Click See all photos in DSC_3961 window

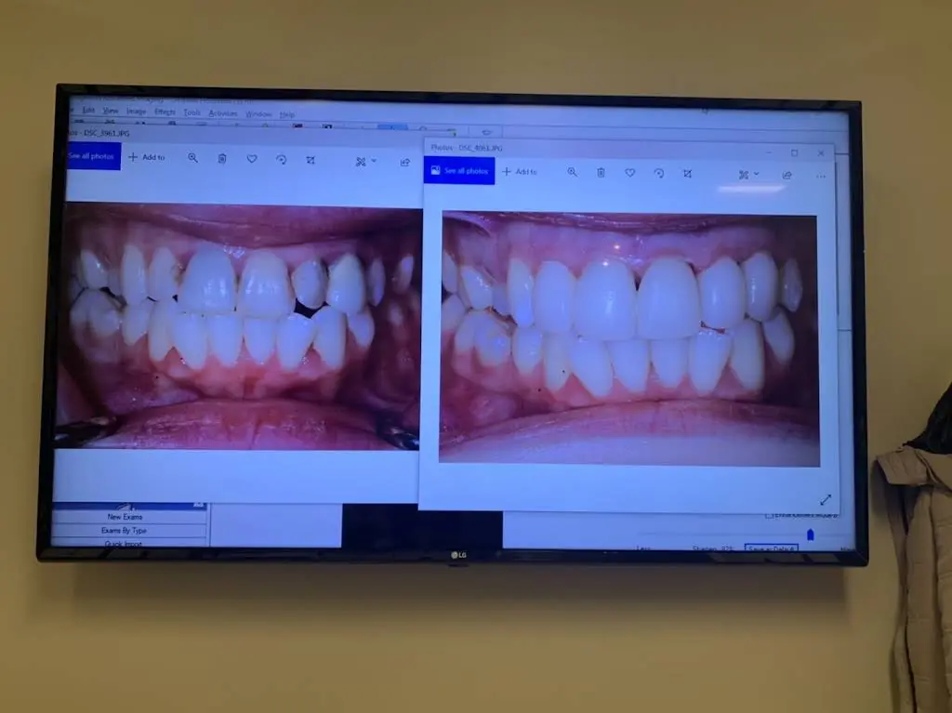click(92, 156)
